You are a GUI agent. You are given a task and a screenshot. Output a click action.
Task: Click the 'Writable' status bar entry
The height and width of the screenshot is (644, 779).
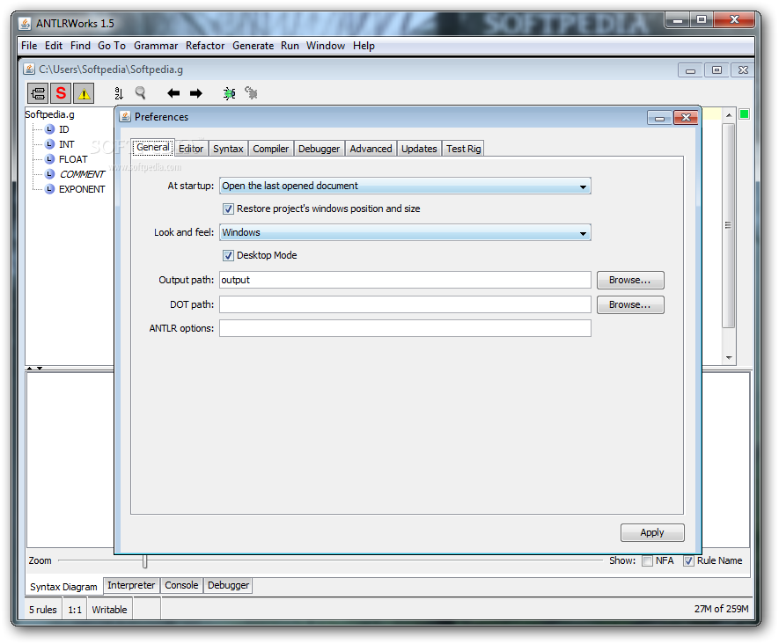tap(109, 610)
